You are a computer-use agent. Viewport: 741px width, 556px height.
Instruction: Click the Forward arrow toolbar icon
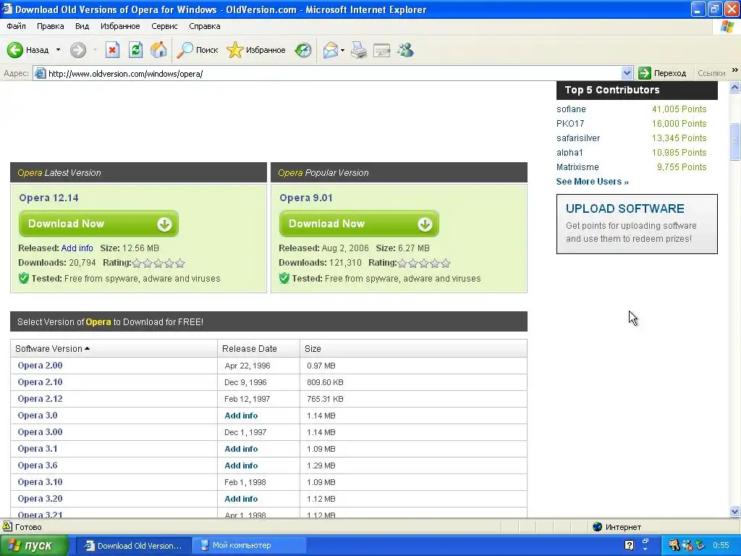[78, 50]
